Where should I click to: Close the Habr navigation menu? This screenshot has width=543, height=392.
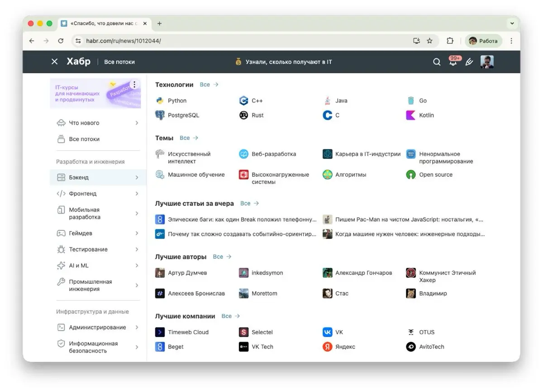(x=55, y=61)
